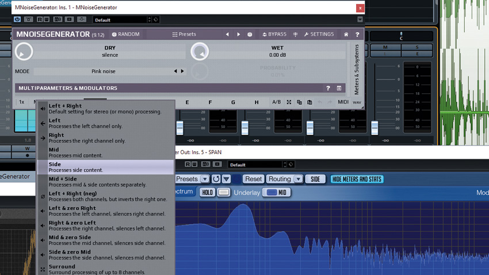Choose Surround channel mode
This screenshot has height=275, width=489.
106,269
